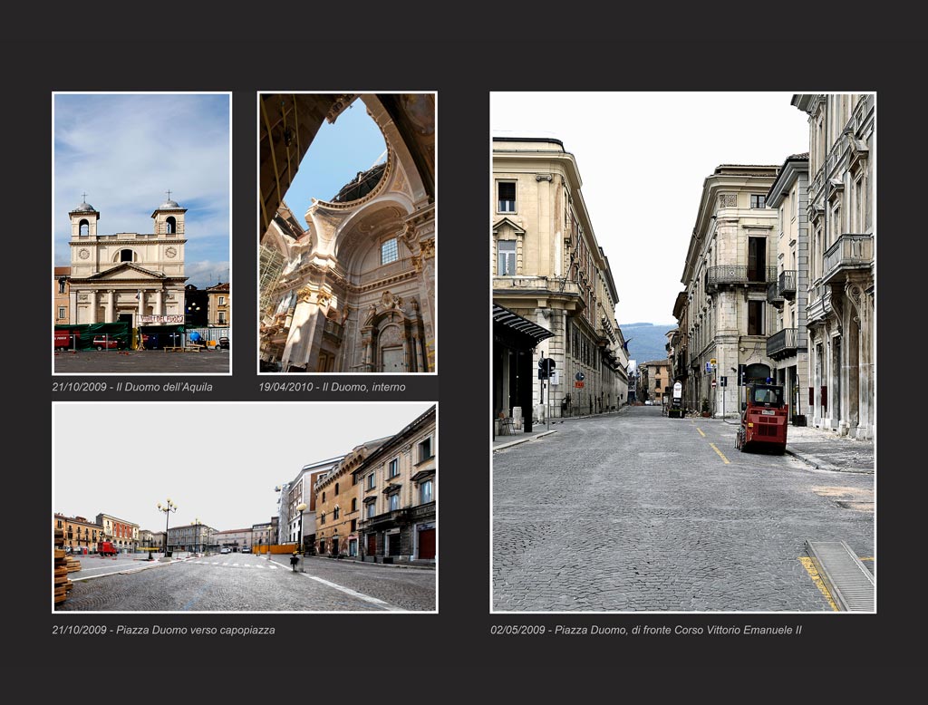Click caption "21/10/2009 - Piazza Duomo verso capopiazza"
The width and height of the screenshot is (928, 705).
(163, 630)
